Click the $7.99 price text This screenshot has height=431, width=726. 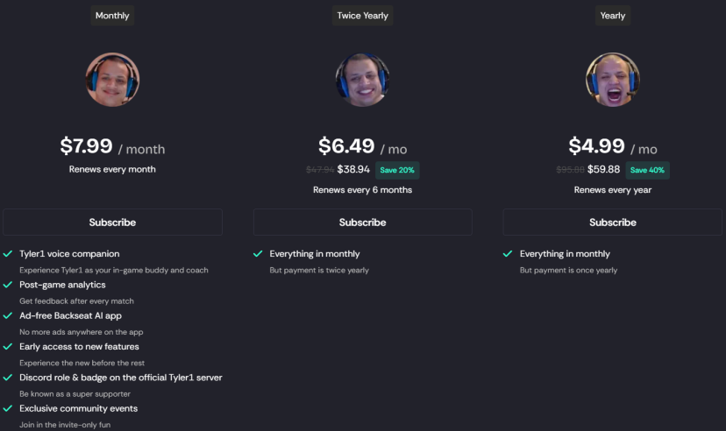click(86, 146)
